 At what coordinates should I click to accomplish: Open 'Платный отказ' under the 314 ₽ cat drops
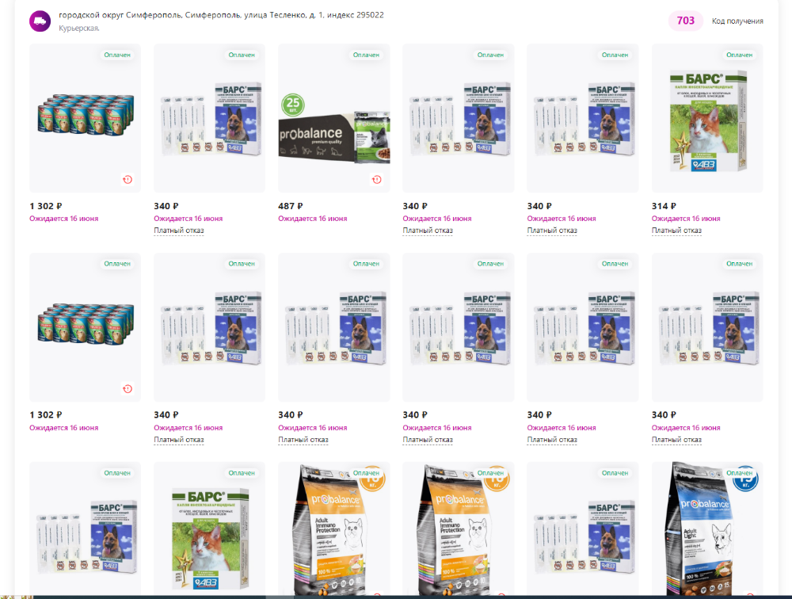(676, 231)
